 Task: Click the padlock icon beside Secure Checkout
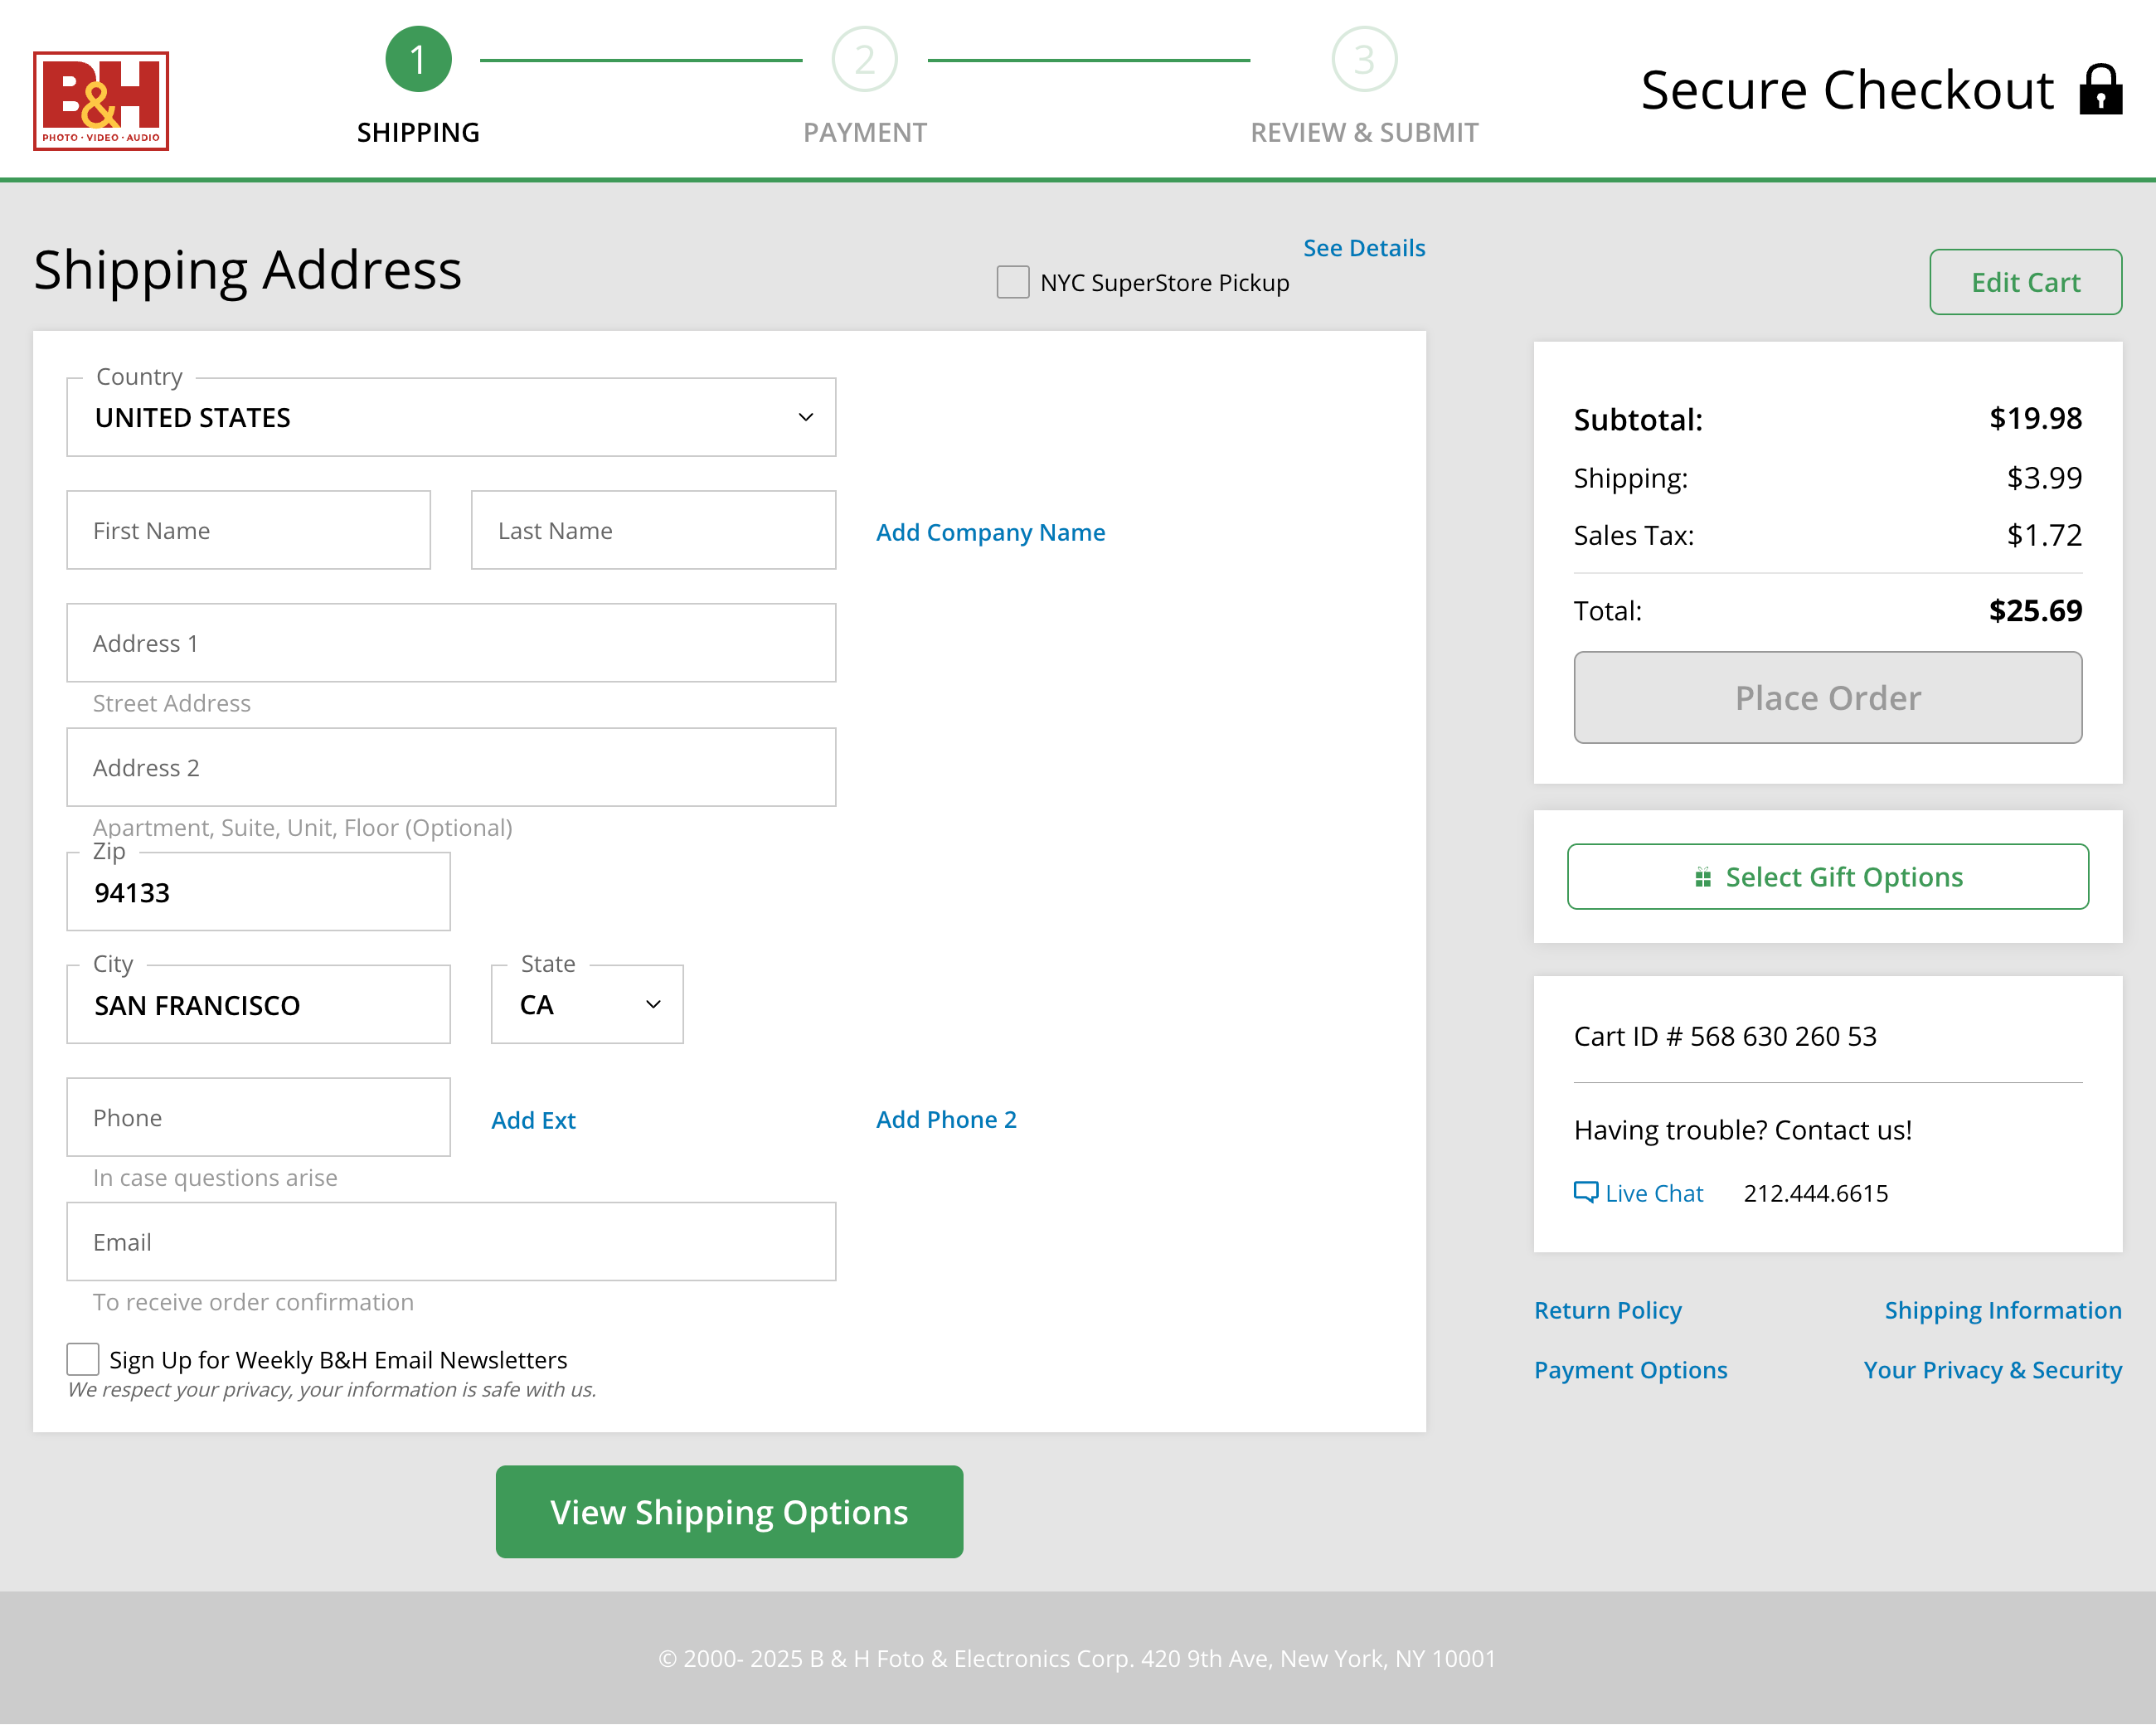tap(2100, 90)
